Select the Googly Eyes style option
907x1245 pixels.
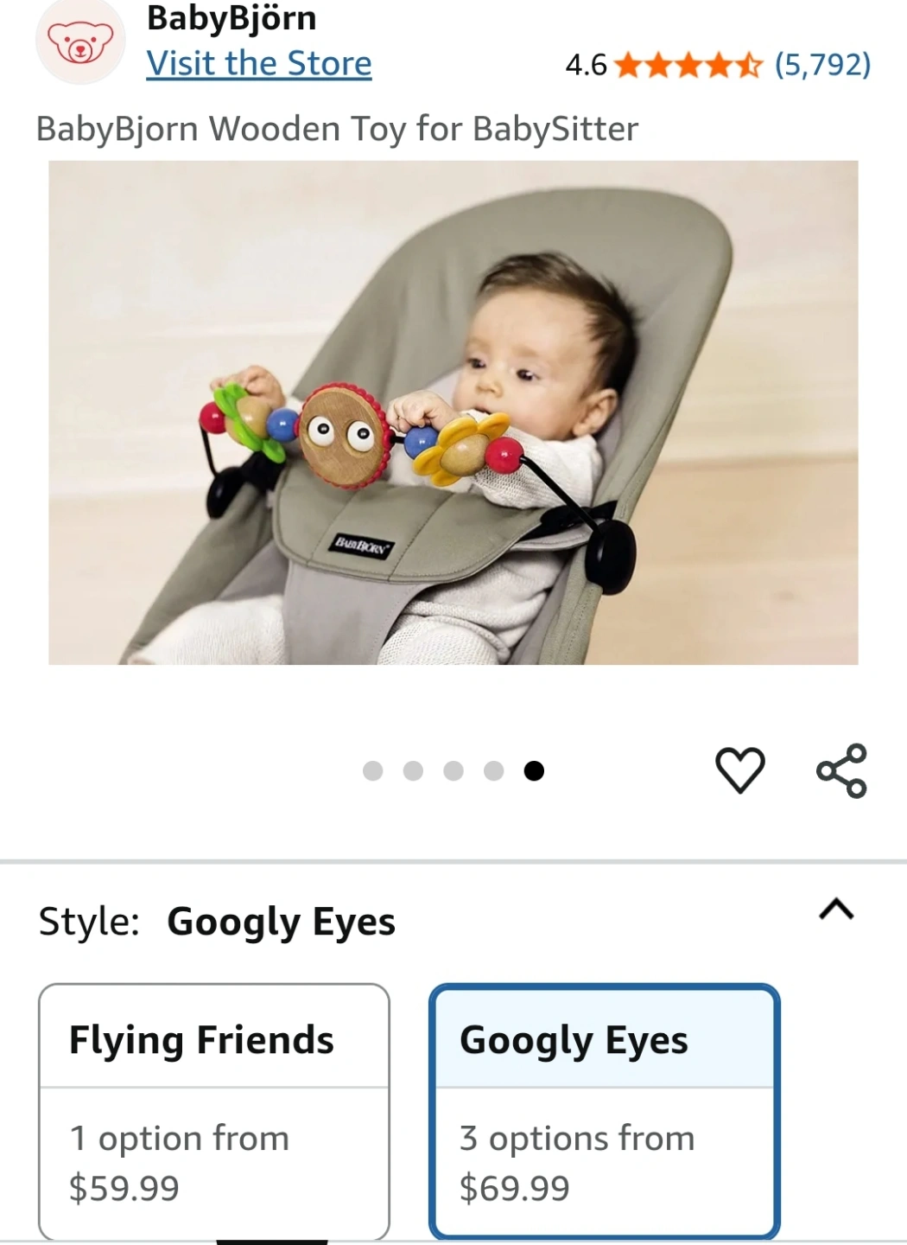[x=605, y=1112]
